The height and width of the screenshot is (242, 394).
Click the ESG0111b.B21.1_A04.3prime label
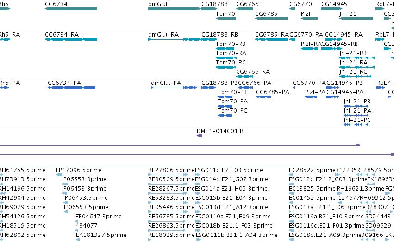pyautogui.click(x=237, y=235)
